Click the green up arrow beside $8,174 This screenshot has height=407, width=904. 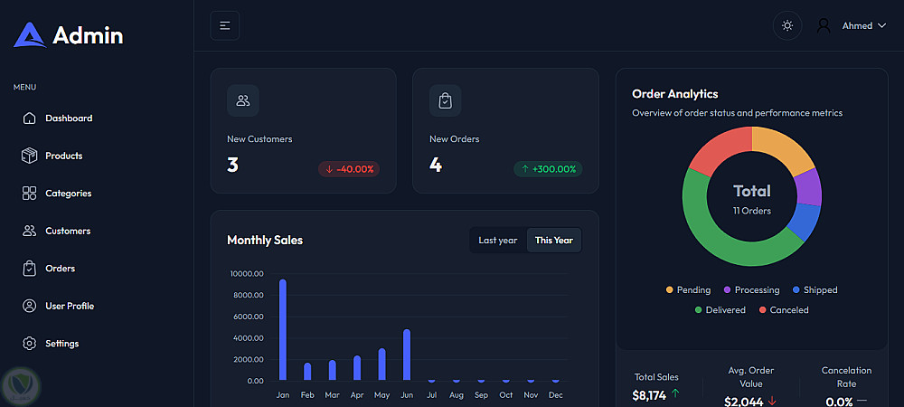(675, 393)
